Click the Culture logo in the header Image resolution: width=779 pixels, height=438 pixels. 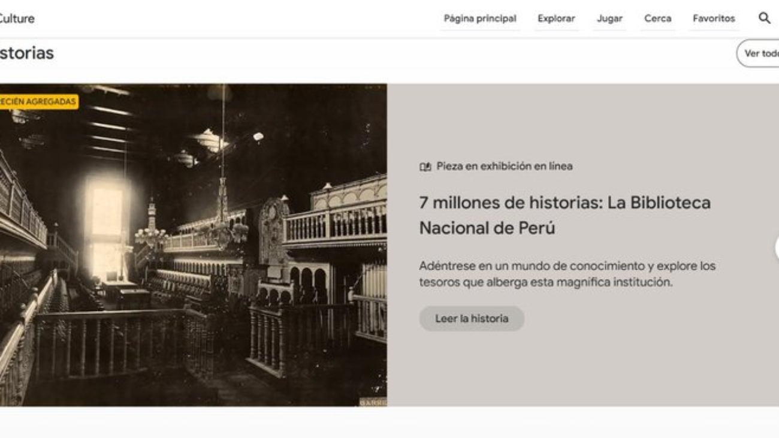point(17,19)
